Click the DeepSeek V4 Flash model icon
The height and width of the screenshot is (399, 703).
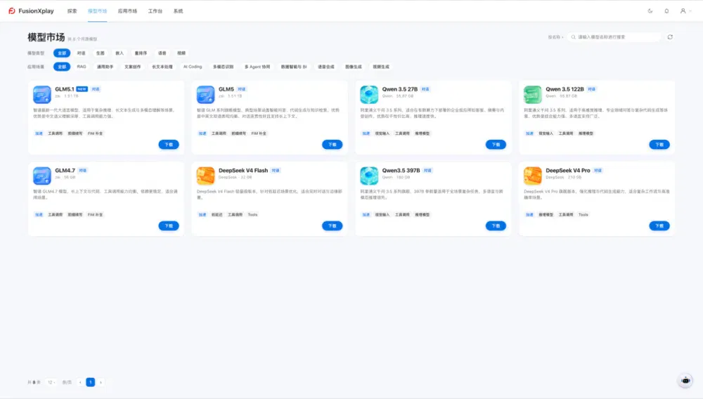click(x=205, y=176)
